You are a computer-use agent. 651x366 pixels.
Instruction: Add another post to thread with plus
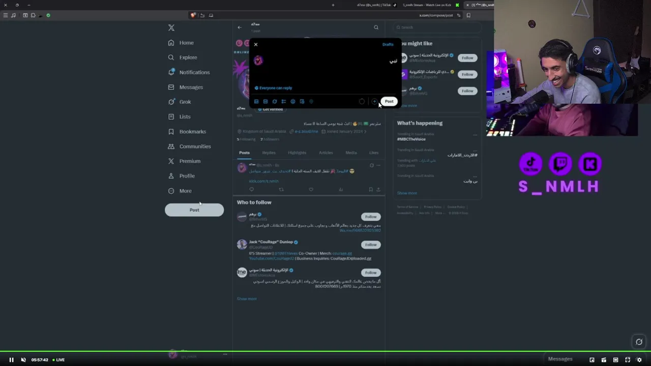[x=374, y=102]
